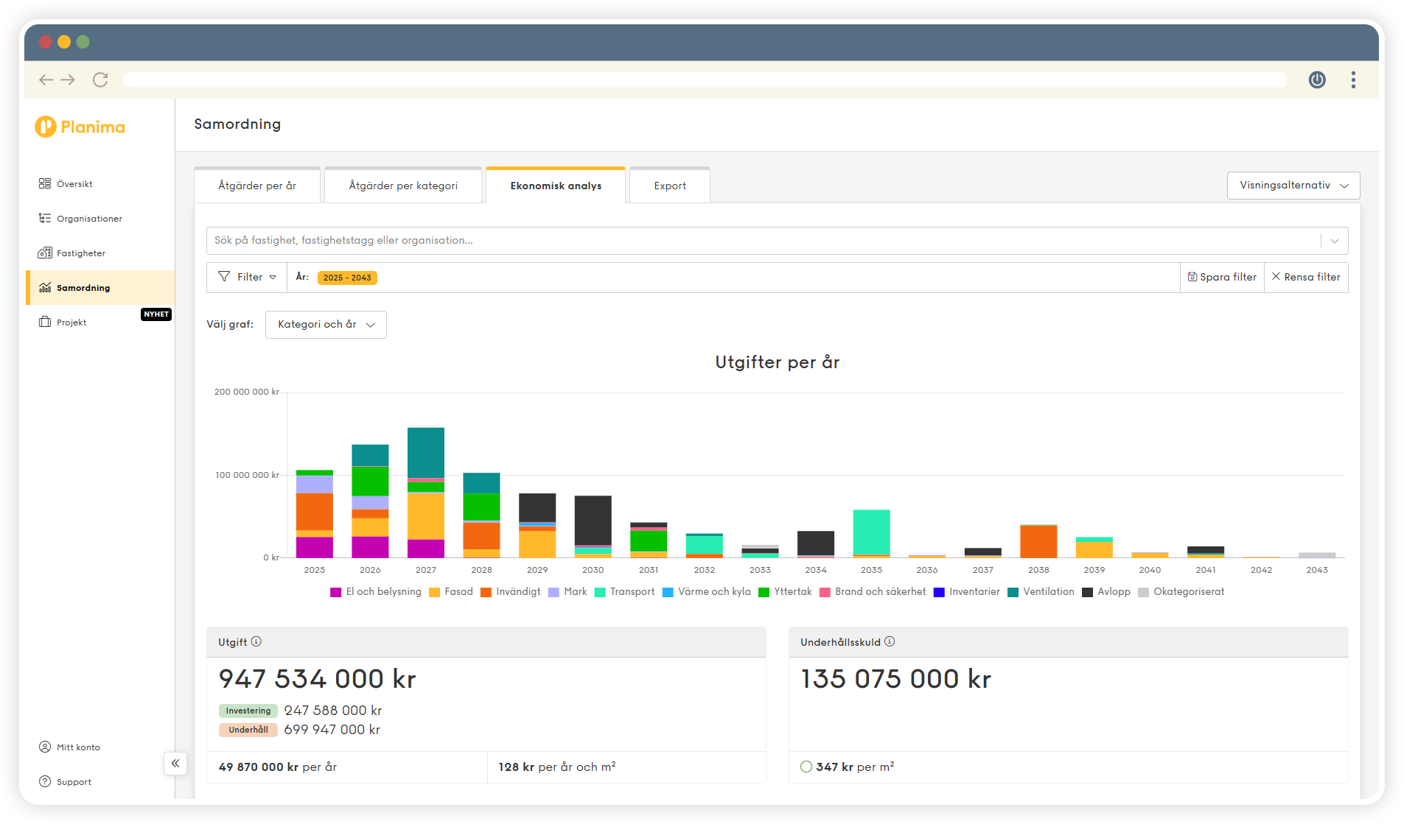Viewport: 1404px width, 824px height.
Task: Switch to Åtgärder per kategori tab
Action: (403, 186)
